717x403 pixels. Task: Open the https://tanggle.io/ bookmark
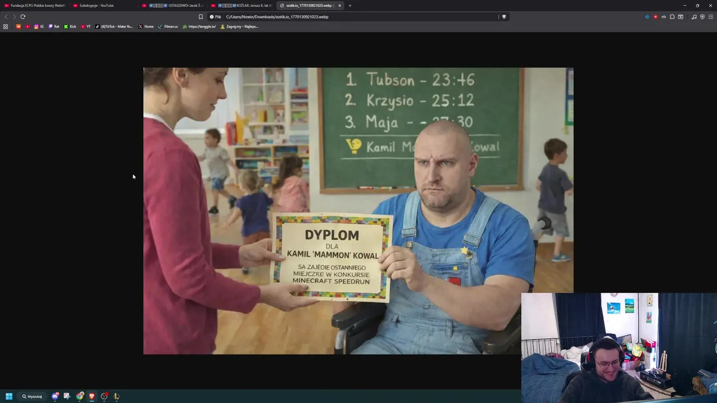click(199, 26)
